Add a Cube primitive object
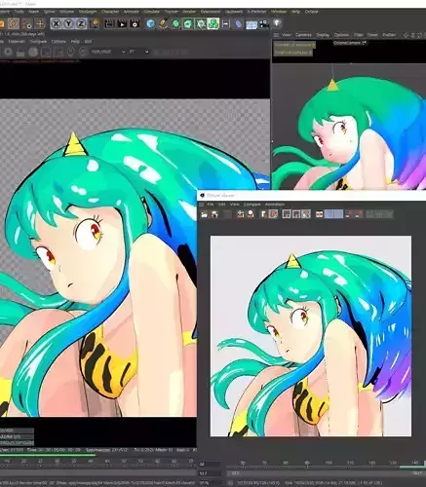Viewport: 426px width, 487px height. [150, 23]
